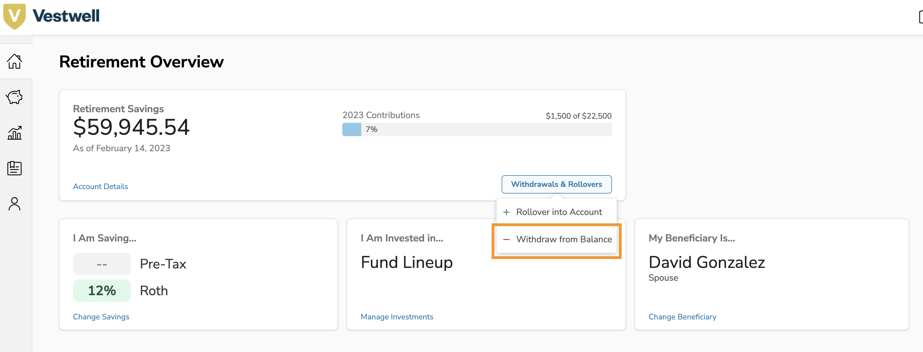
Task: Select Withdraw from Balance menu entry
Action: 564,239
